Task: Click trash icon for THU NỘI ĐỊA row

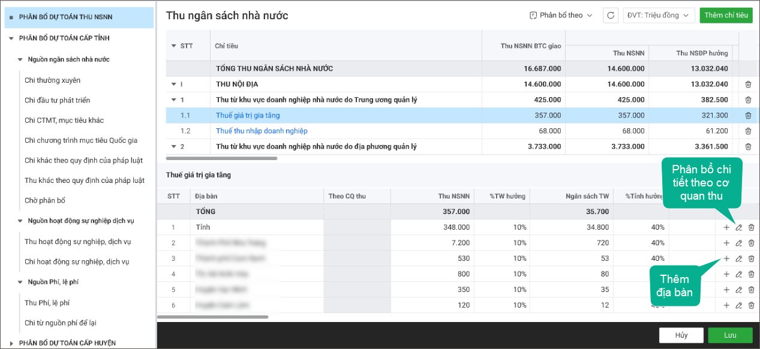Action: click(748, 84)
